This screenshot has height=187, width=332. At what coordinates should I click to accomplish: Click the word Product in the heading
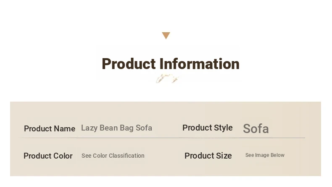tap(129, 64)
